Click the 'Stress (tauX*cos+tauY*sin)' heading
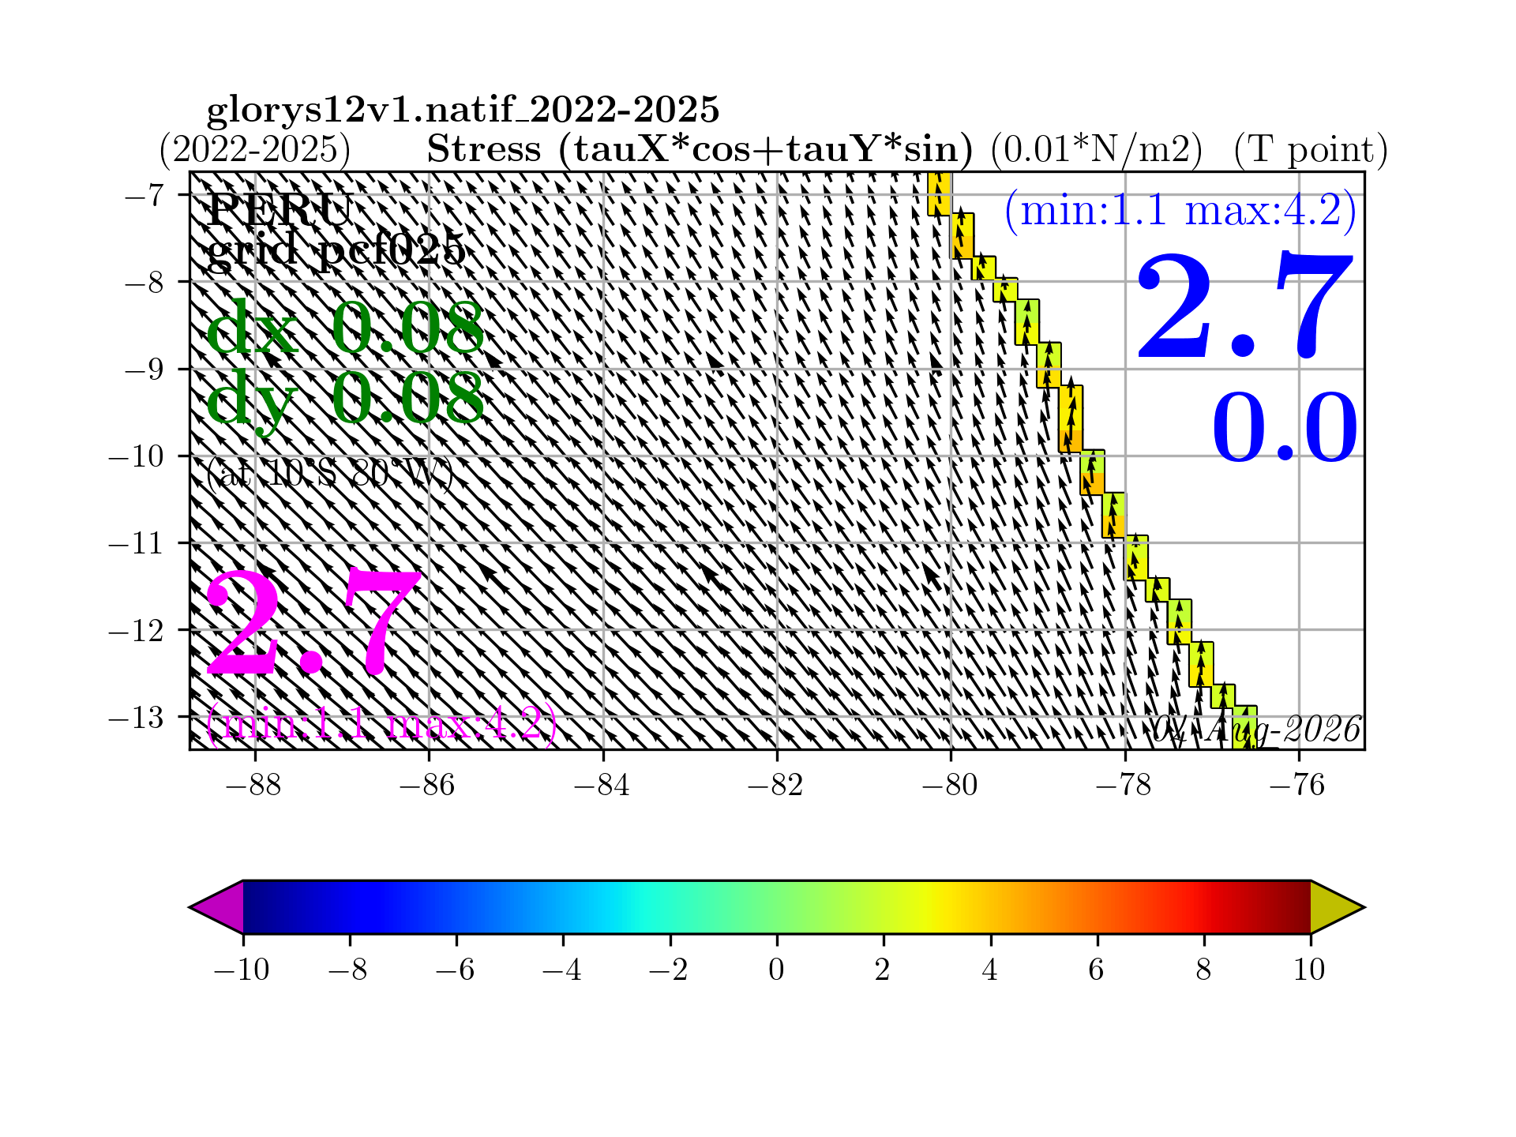Image resolution: width=1516 pixels, height=1137 pixels. (x=700, y=149)
